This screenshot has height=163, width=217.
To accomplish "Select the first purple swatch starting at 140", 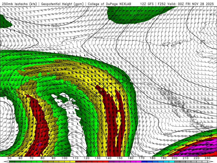I will (111, 162).
